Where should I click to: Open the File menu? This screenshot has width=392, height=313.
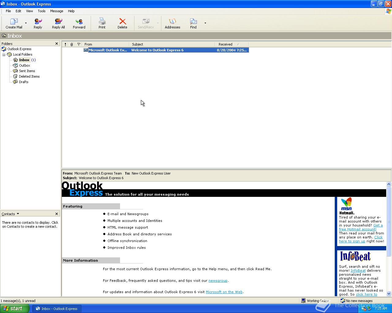point(8,11)
